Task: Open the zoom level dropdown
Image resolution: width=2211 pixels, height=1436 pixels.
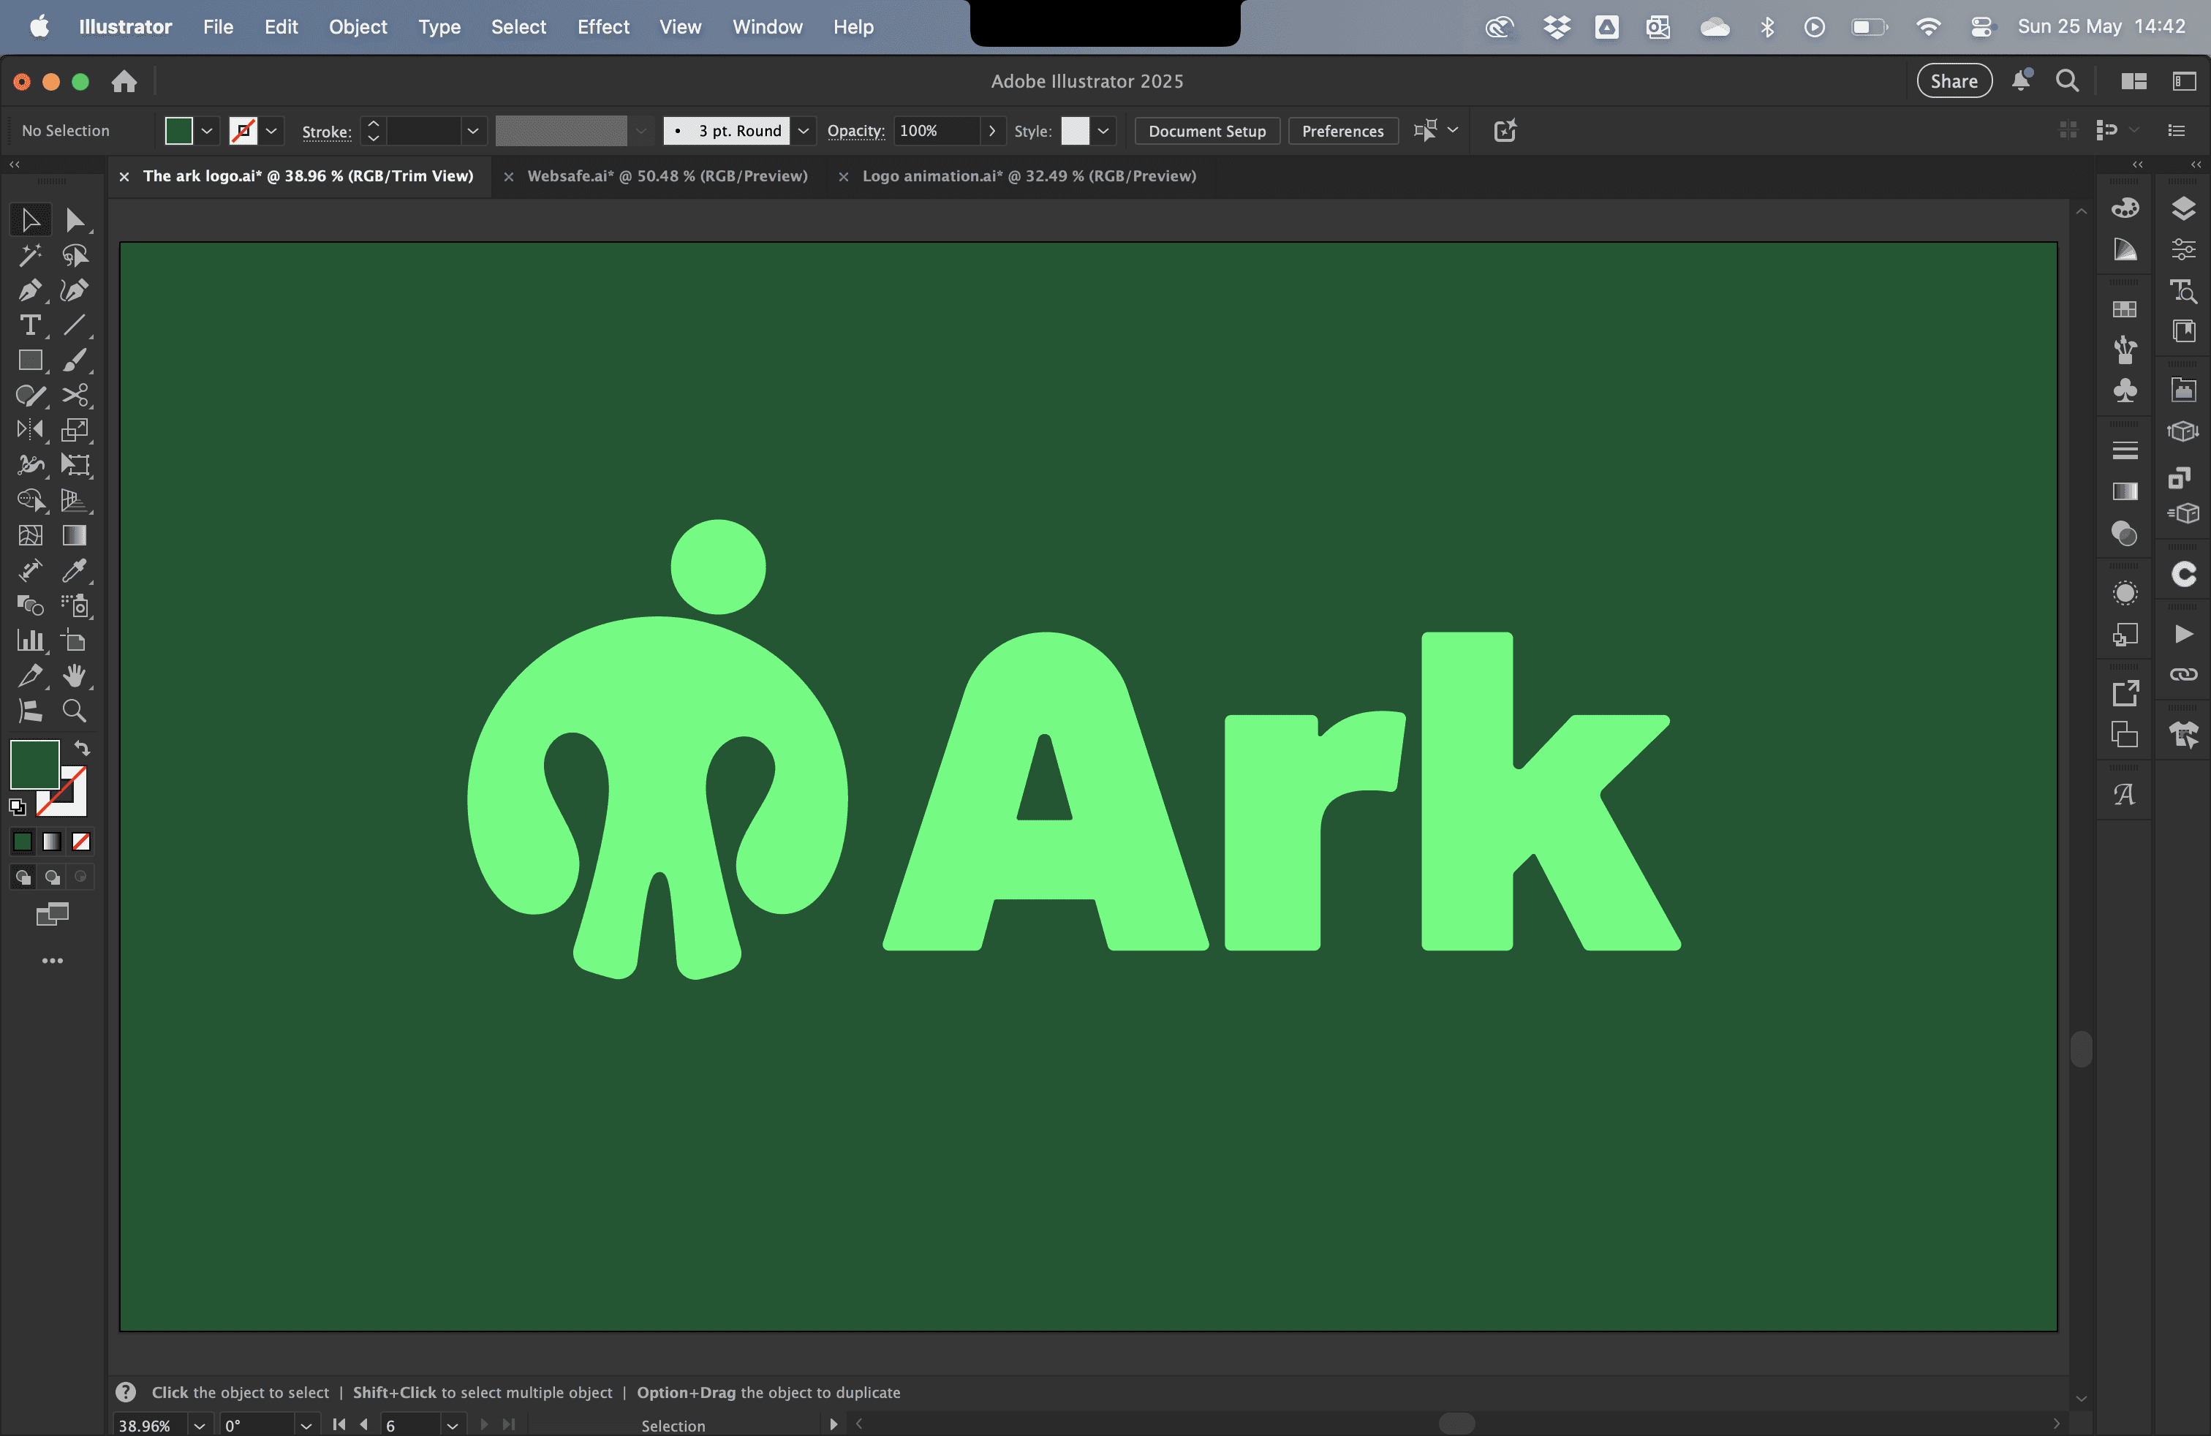Action: coord(199,1425)
